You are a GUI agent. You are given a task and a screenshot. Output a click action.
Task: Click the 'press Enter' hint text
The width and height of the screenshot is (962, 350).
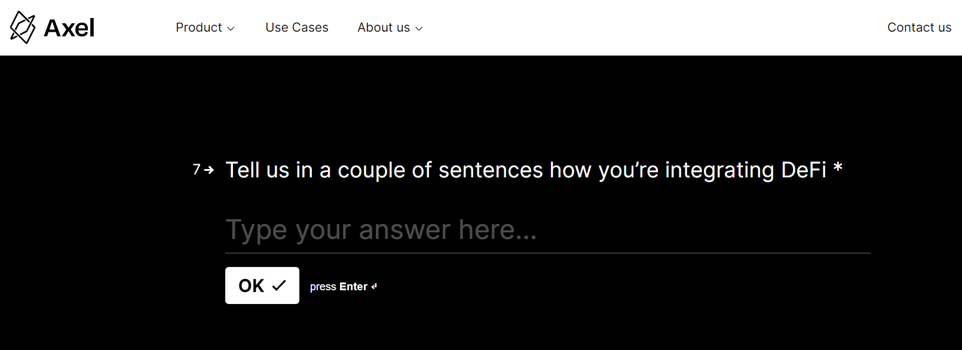click(x=339, y=287)
